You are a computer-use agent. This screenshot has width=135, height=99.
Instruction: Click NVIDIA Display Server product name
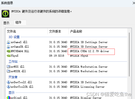[x=86, y=98]
